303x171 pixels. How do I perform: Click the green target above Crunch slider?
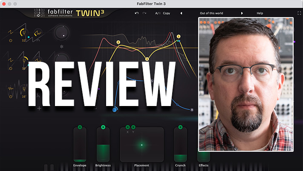[x=180, y=127]
